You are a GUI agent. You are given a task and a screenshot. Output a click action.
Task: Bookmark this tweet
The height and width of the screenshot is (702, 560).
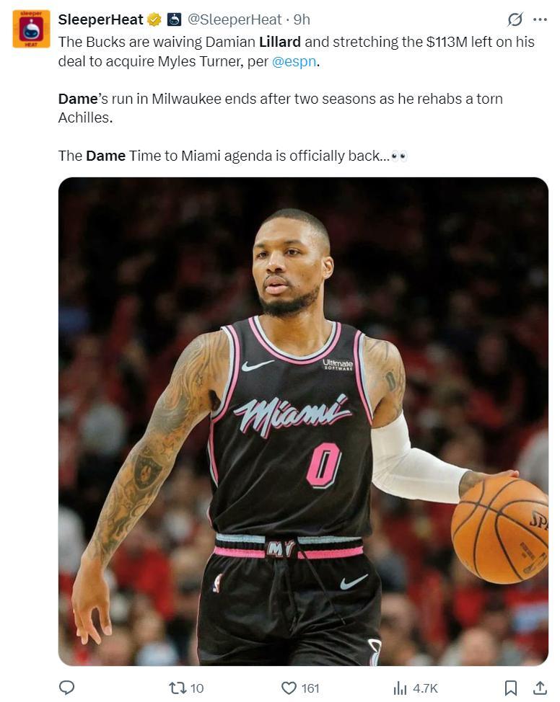(x=511, y=688)
